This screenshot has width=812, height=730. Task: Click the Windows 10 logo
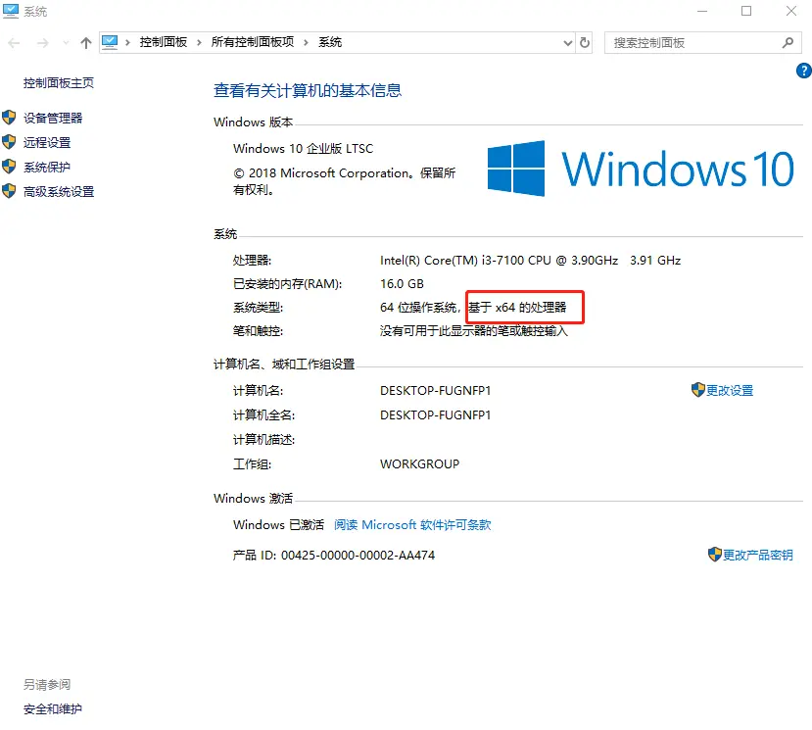[x=641, y=169]
